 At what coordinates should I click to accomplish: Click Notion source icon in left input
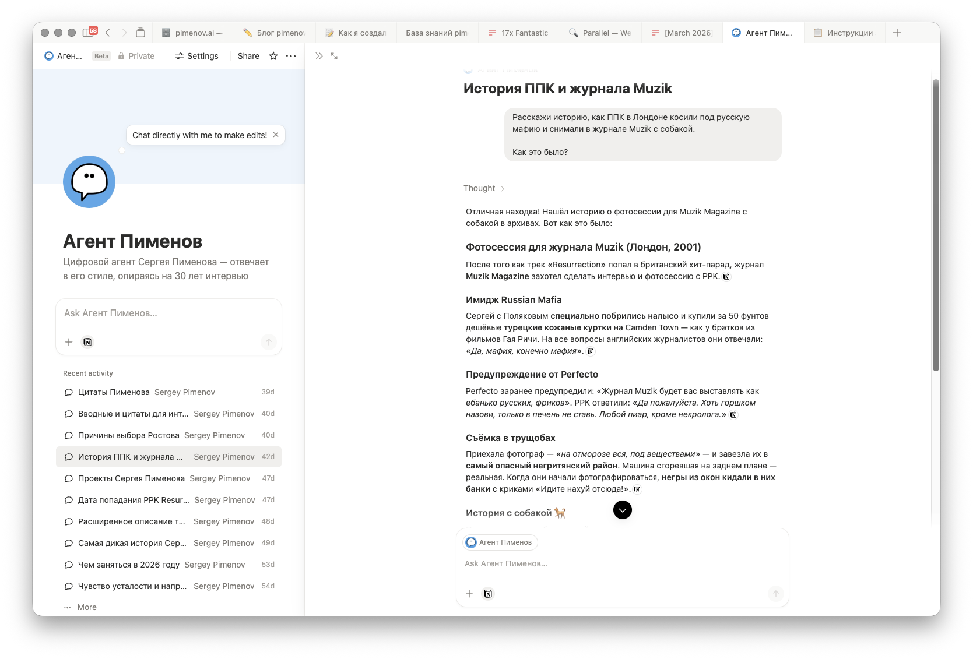pos(87,342)
